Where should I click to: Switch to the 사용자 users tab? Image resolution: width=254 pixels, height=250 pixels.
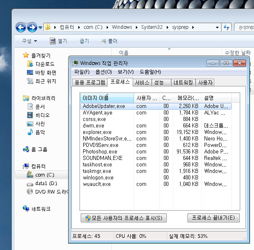pos(205,83)
